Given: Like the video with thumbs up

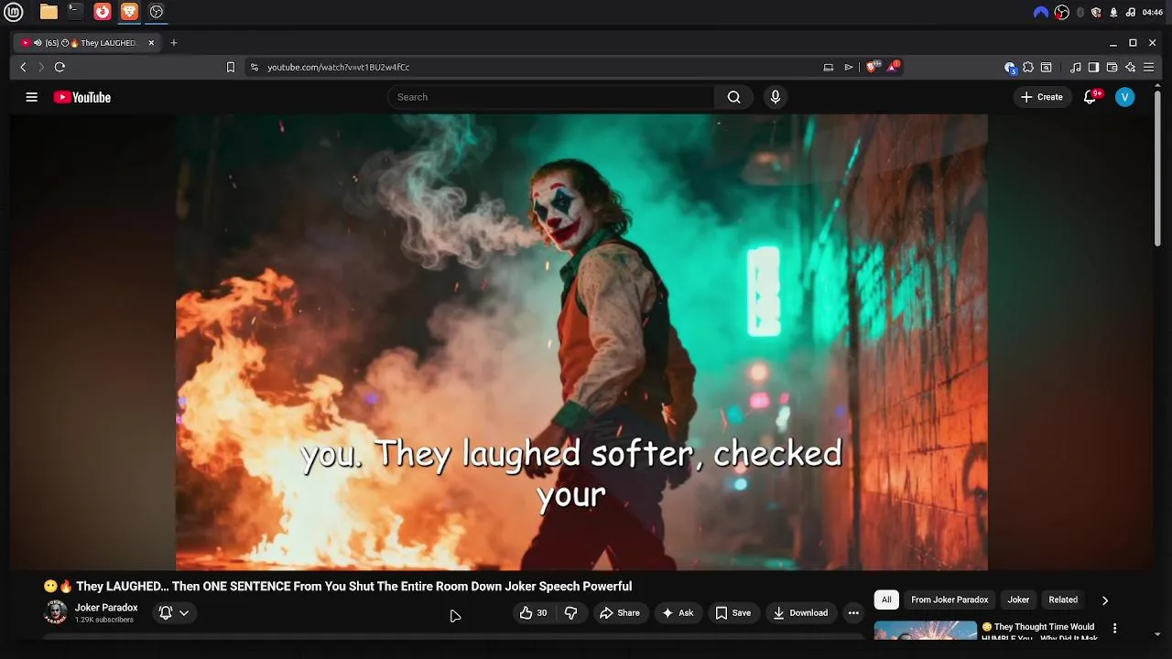Looking at the screenshot, I should pos(535,613).
